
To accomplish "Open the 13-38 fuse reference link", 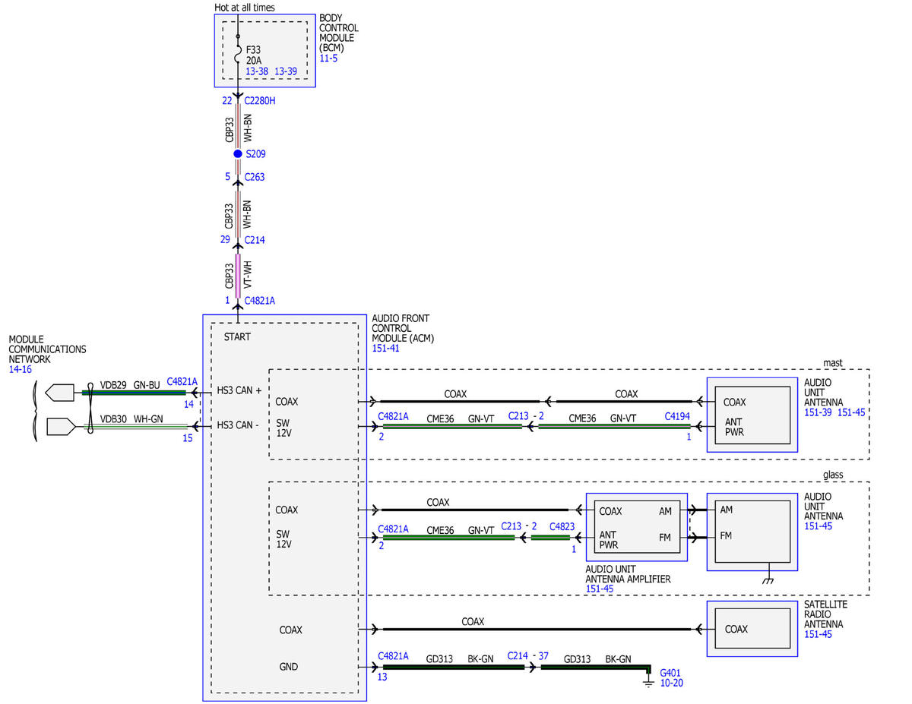I will tap(257, 71).
